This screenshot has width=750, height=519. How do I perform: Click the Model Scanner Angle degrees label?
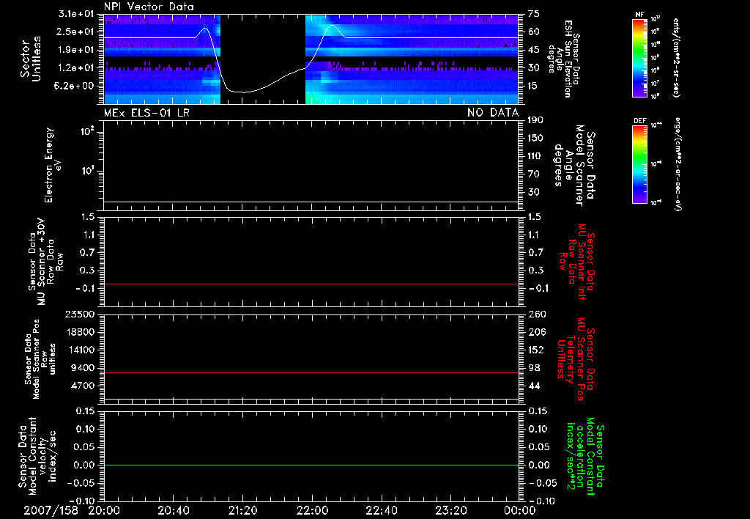coord(574,166)
